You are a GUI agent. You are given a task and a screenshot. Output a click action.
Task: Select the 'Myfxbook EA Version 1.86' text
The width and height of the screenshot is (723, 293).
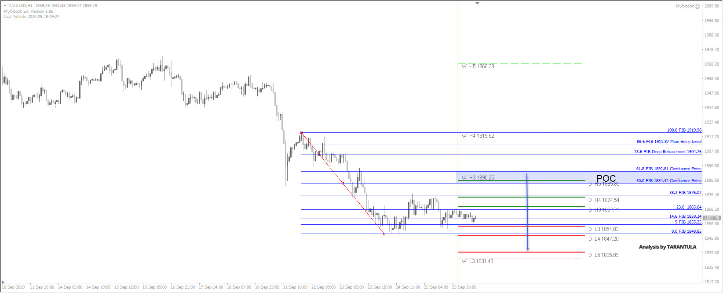(29, 11)
